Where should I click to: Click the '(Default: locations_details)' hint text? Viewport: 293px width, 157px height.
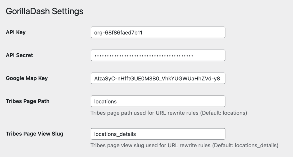pyautogui.click(x=245, y=145)
